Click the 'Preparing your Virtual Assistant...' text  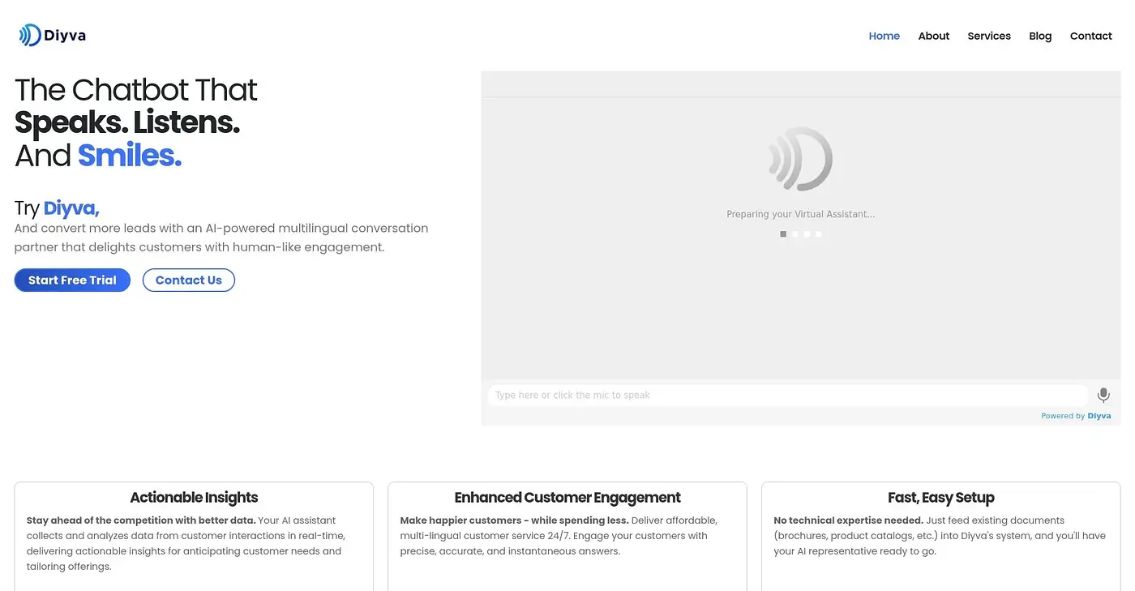[x=801, y=214]
